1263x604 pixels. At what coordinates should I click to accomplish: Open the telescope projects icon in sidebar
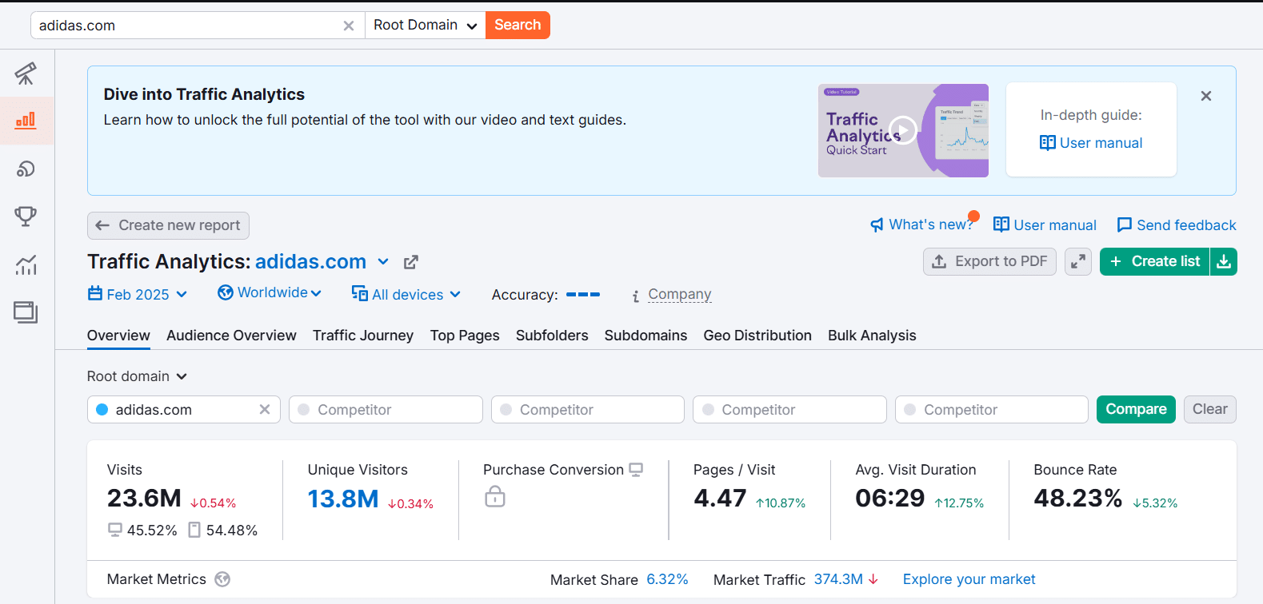26,74
